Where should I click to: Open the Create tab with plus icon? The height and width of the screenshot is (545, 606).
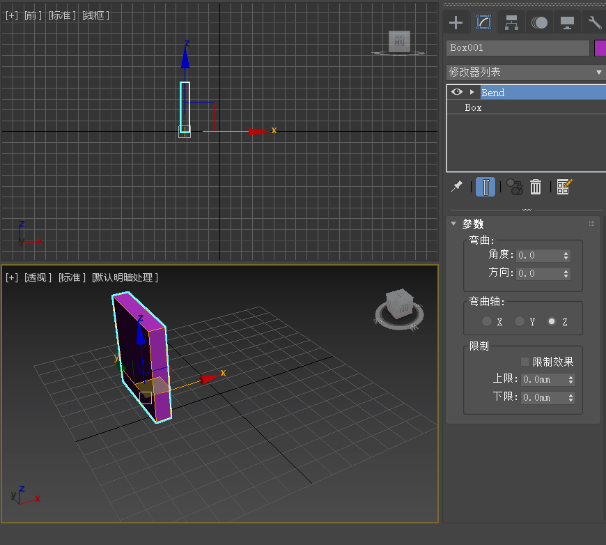click(456, 23)
